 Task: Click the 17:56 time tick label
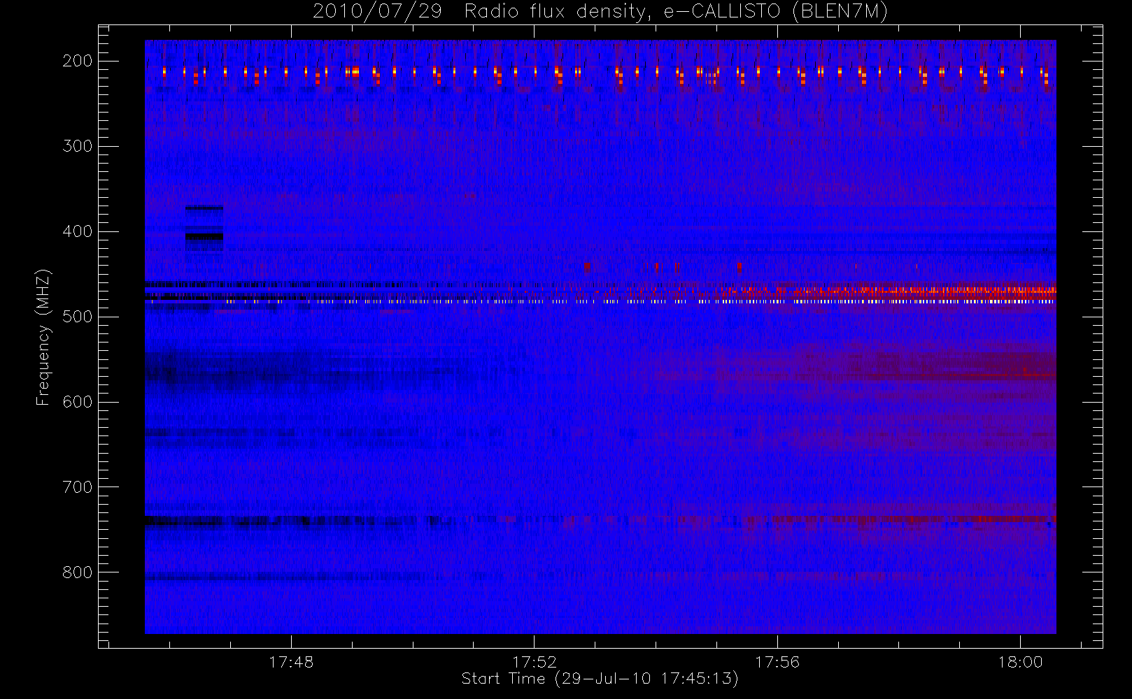pyautogui.click(x=777, y=662)
